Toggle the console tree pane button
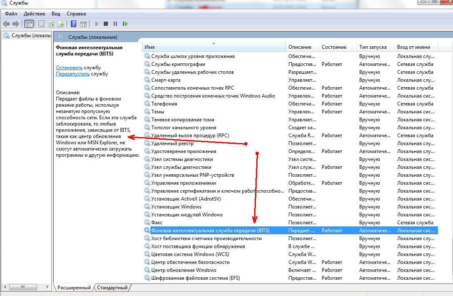 coord(29,24)
